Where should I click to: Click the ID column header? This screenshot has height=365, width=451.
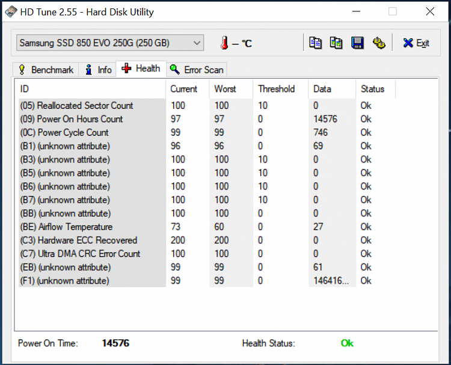(x=92, y=89)
